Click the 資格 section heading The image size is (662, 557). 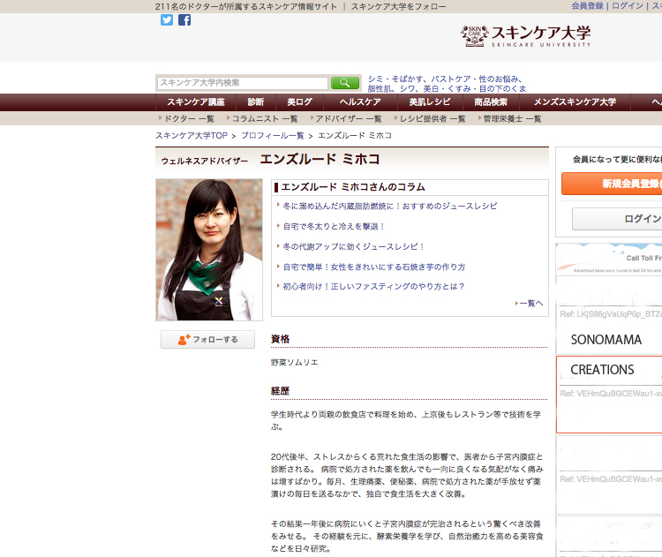click(280, 339)
